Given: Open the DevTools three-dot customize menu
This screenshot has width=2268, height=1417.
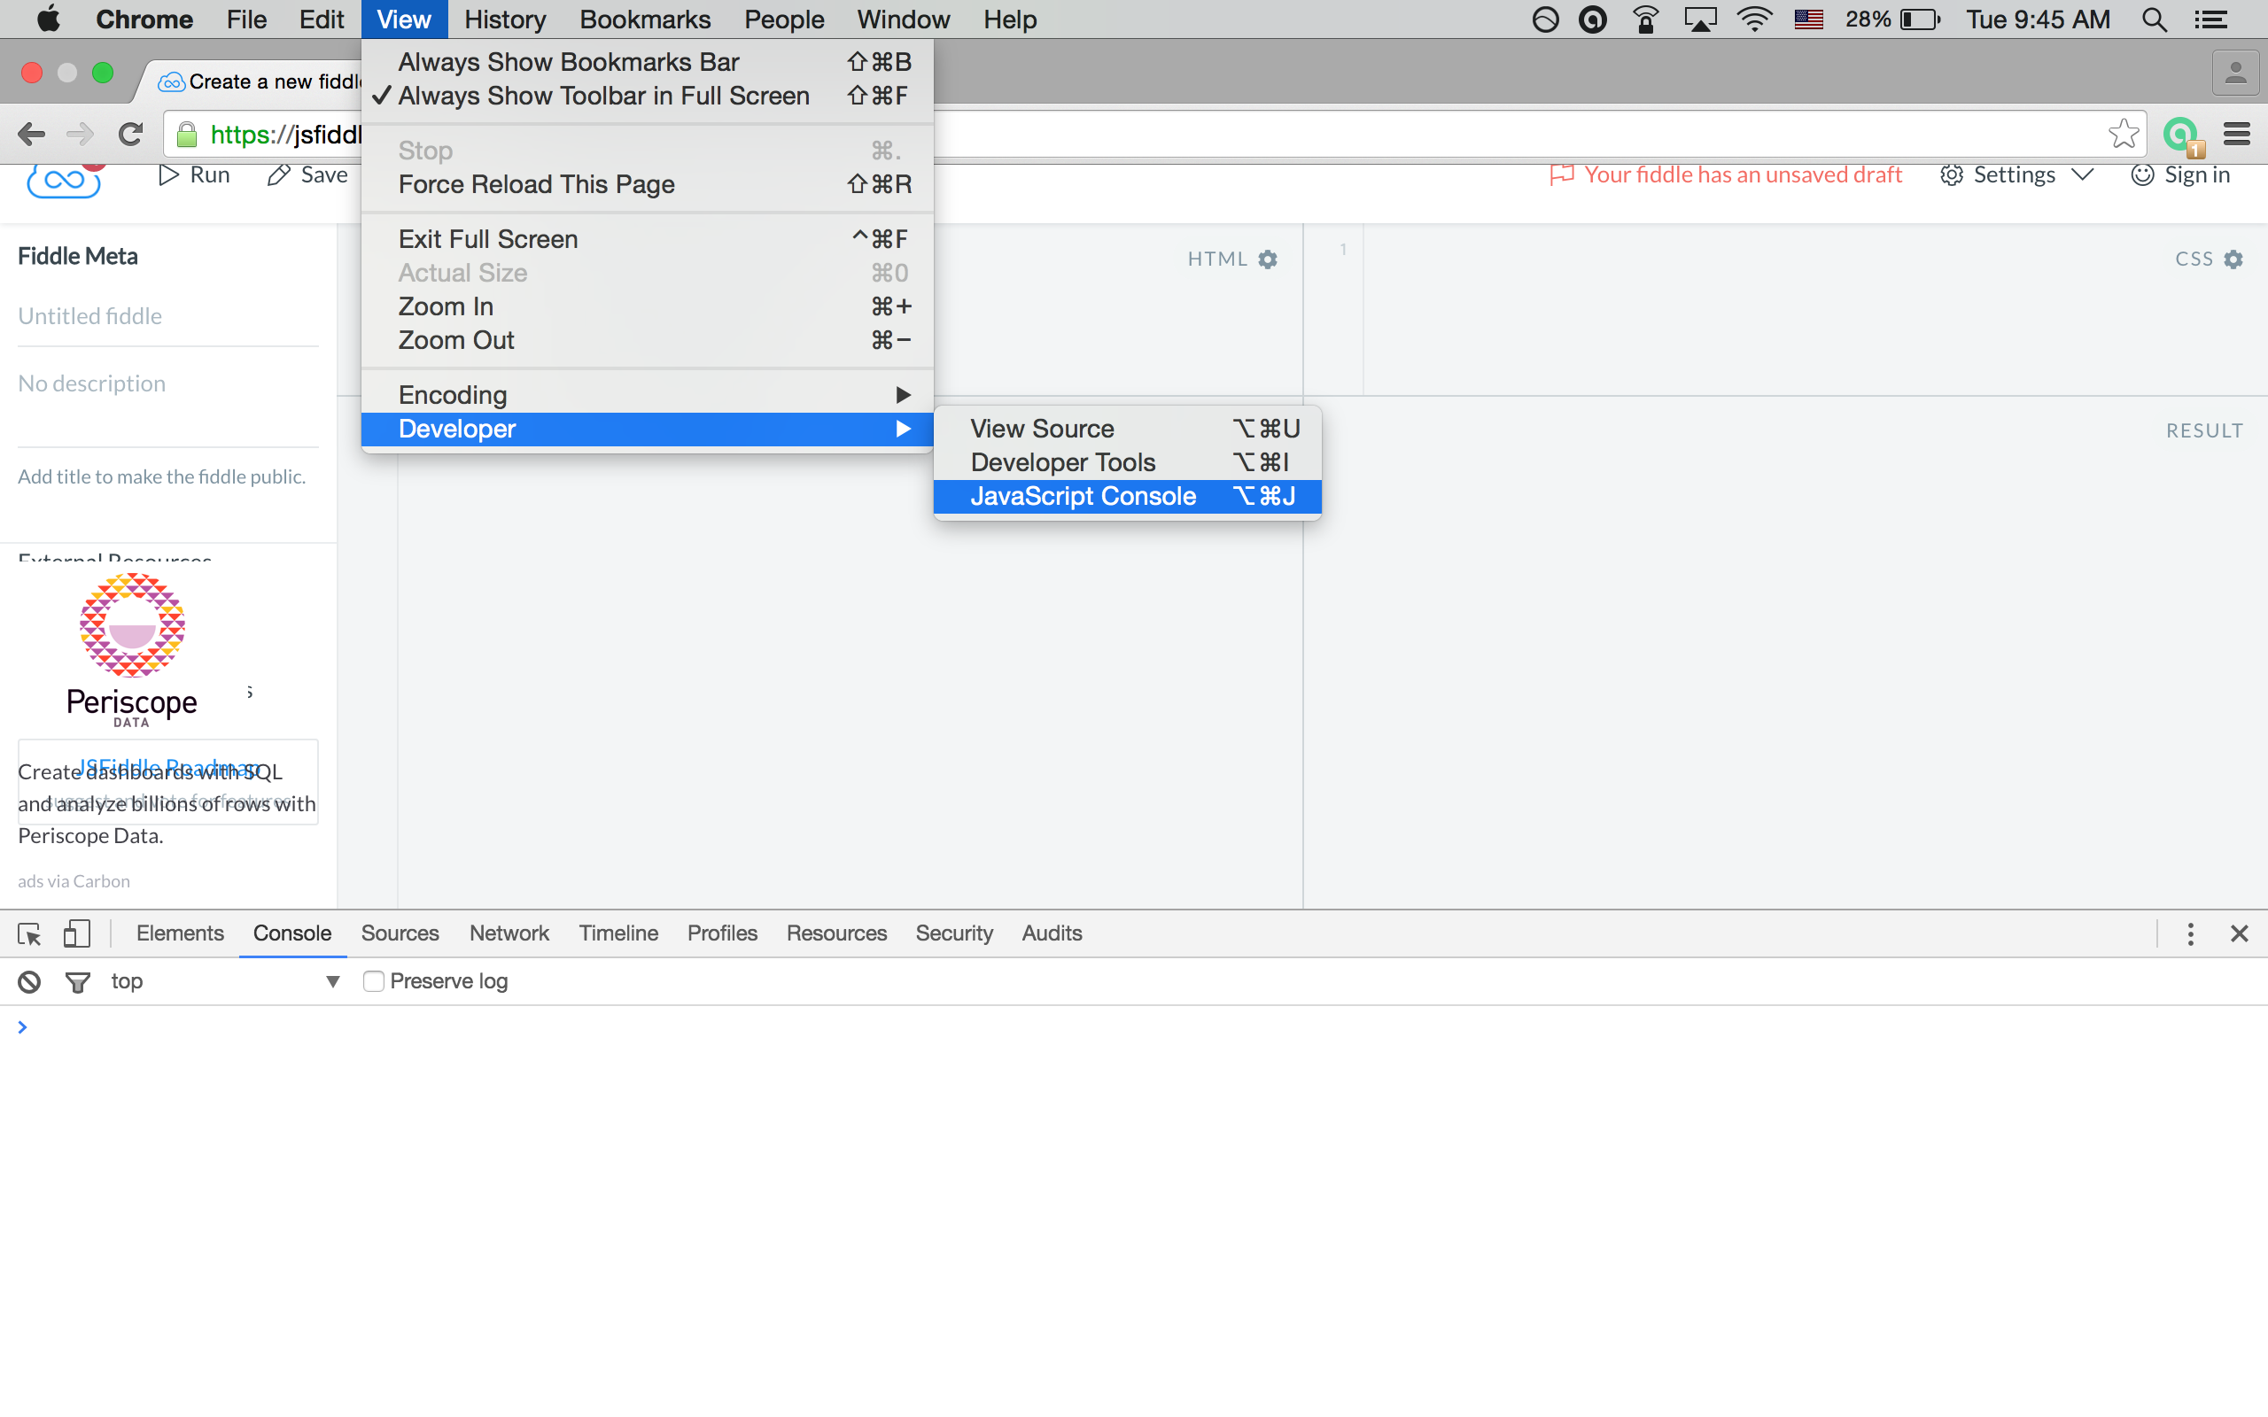Looking at the screenshot, I should coord(2190,933).
